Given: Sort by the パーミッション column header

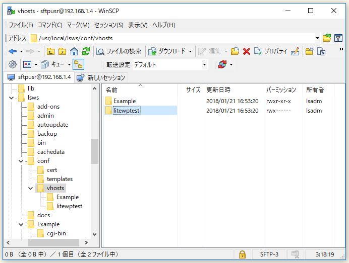Looking at the screenshot, I should 282,90.
